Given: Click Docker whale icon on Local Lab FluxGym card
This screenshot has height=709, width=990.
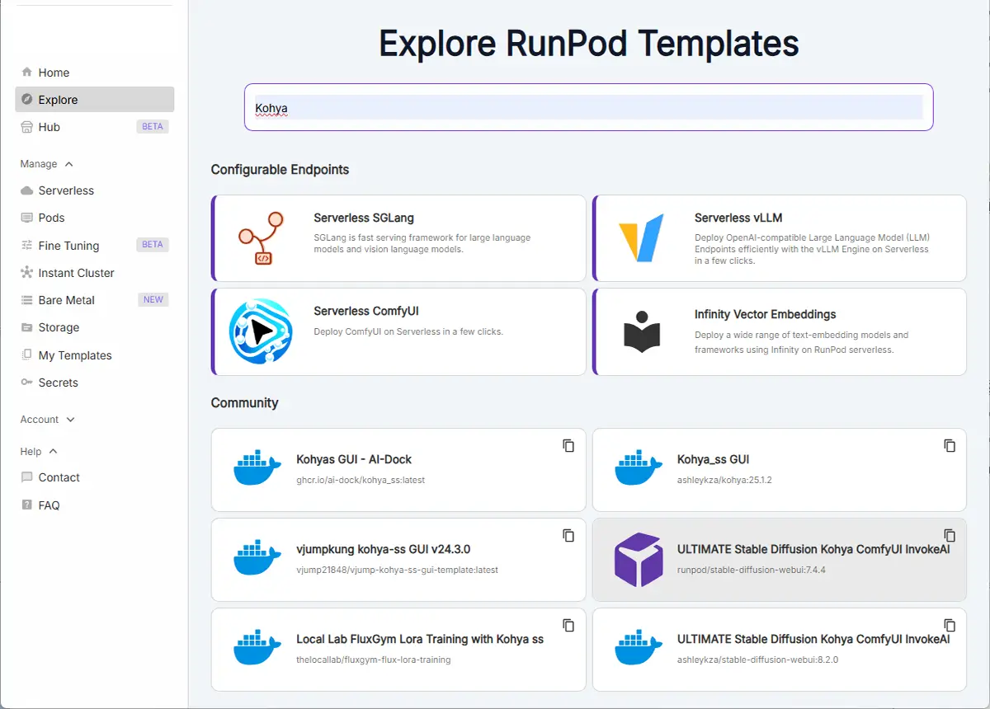Looking at the screenshot, I should pos(259,648).
